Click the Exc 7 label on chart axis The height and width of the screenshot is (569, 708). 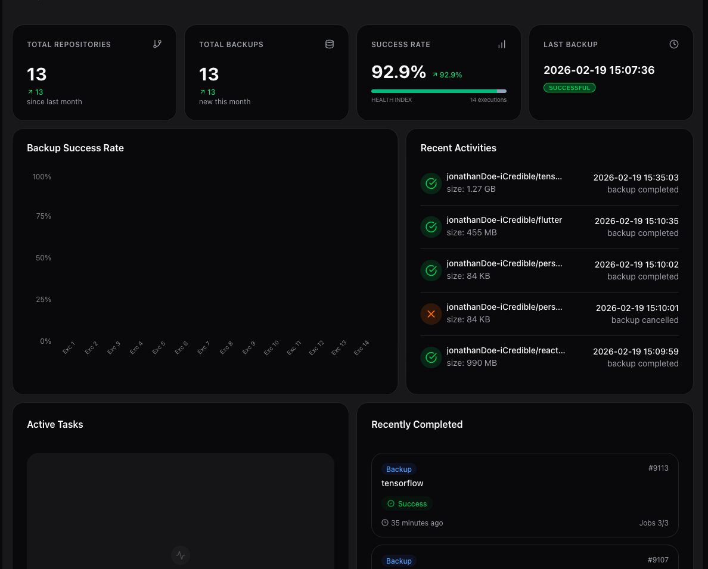pos(204,347)
